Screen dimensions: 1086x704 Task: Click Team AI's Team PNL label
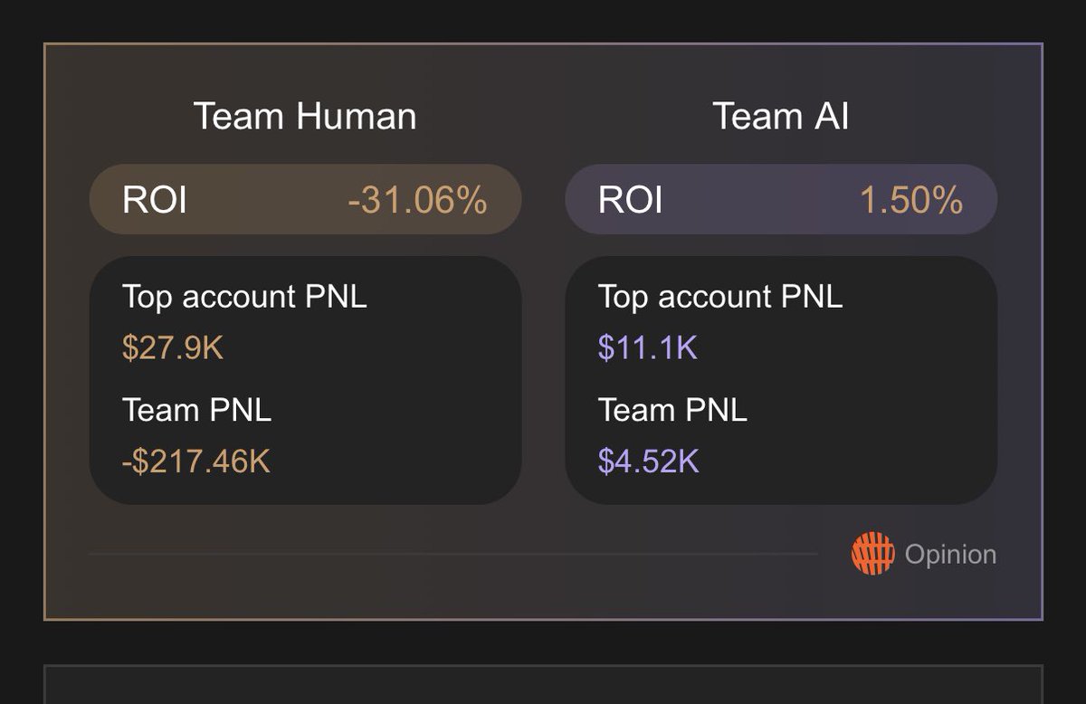672,410
